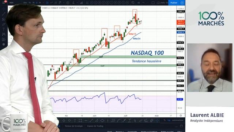Select the pitchfork/Fibonacci tool in left sidebar
This screenshot has height=132, width=234.
coord(4,19)
